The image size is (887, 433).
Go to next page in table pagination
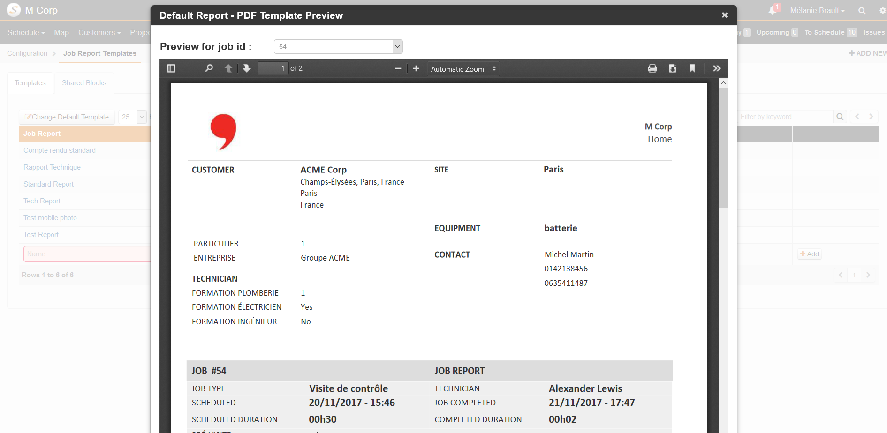(868, 275)
